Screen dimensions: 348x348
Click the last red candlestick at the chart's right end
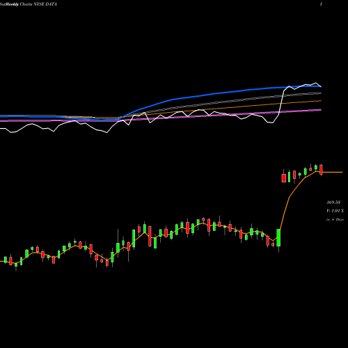coord(321,170)
